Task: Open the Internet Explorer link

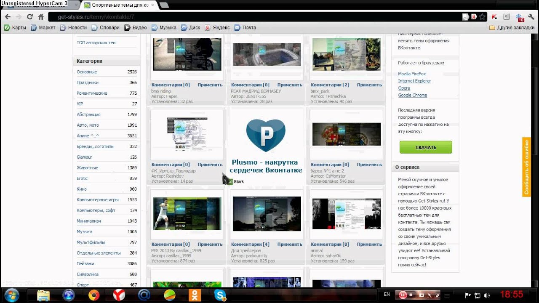Action: click(x=414, y=81)
